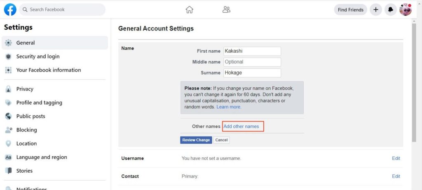This screenshot has height=190, width=422.
Task: Click the Surname field
Action: point(252,73)
